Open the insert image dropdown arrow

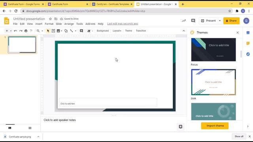[62, 31]
